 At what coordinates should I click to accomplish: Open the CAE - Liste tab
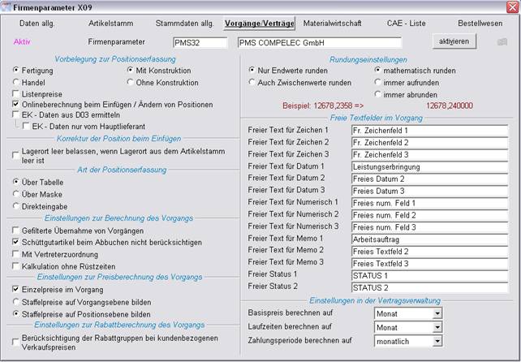click(409, 24)
